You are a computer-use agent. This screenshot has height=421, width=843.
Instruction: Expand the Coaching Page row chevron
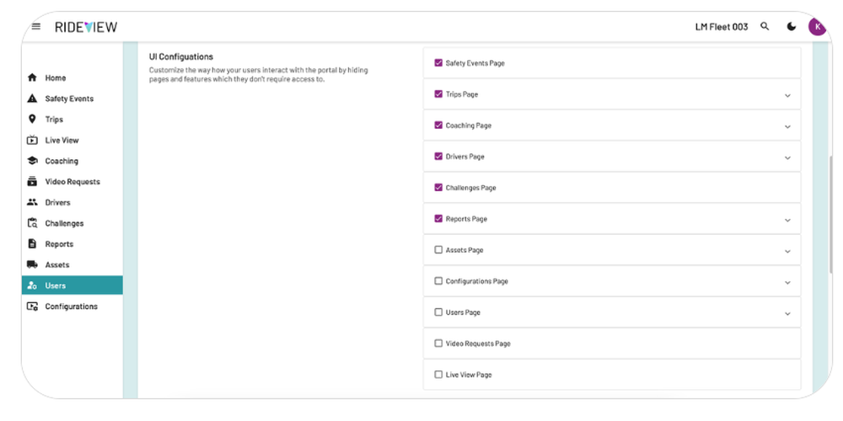click(x=787, y=127)
